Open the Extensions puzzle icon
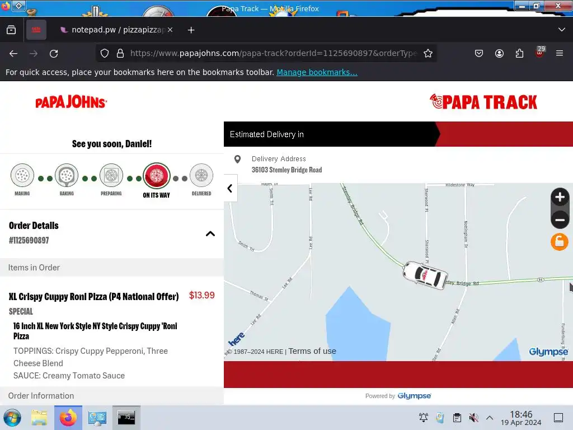The image size is (573, 430). click(519, 53)
